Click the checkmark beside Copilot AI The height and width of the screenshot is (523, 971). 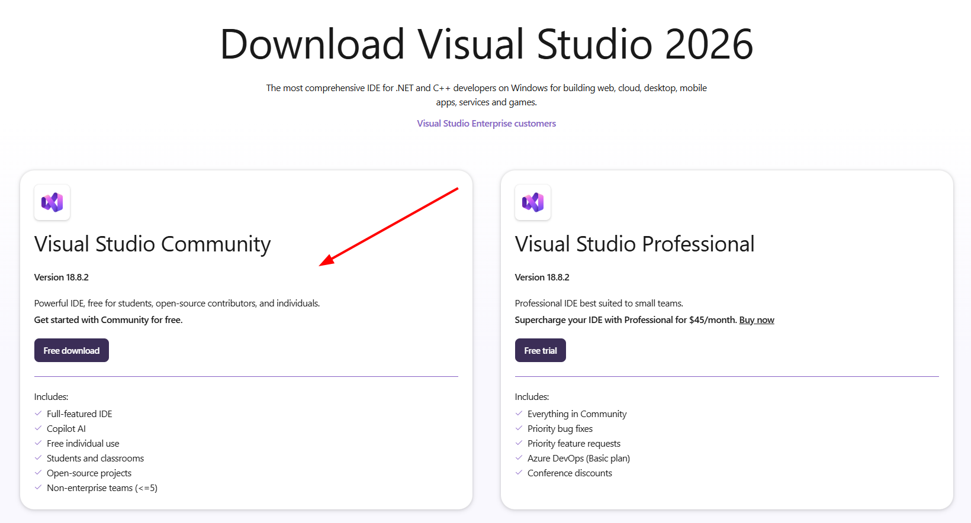click(38, 428)
